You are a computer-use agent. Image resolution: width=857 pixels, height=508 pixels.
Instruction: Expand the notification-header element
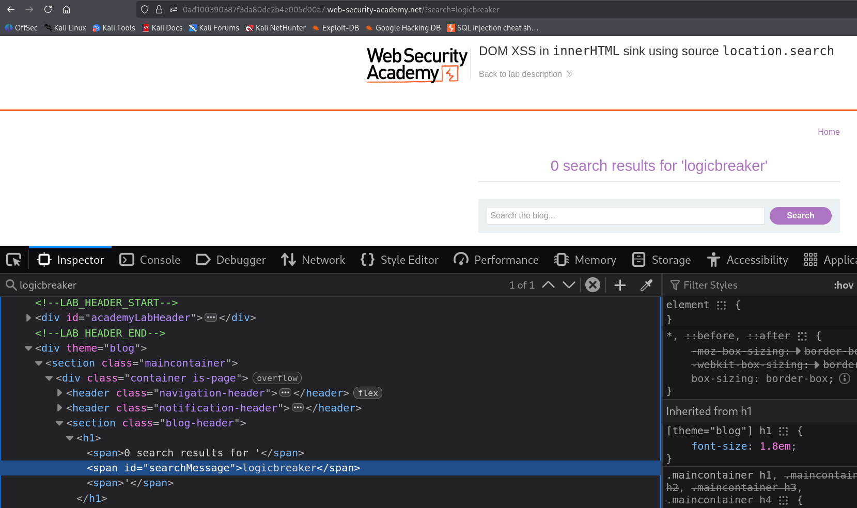59,408
